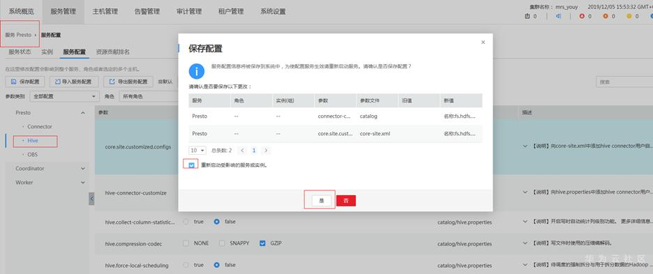Screen dimensions: 653x274
Task: Check SNAPPY for hive.compression-codec
Action: [222, 243]
